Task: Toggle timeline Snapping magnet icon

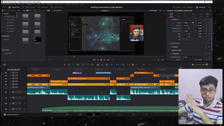Action: (x=98, y=64)
